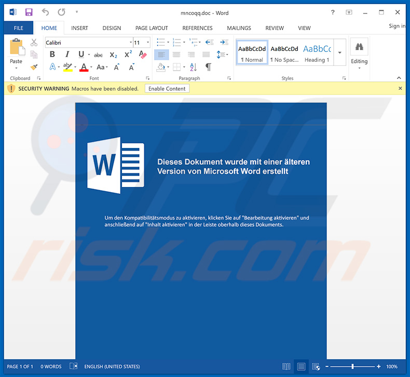410x377 pixels.
Task: Move the zoom slider handle
Action: [352, 367]
